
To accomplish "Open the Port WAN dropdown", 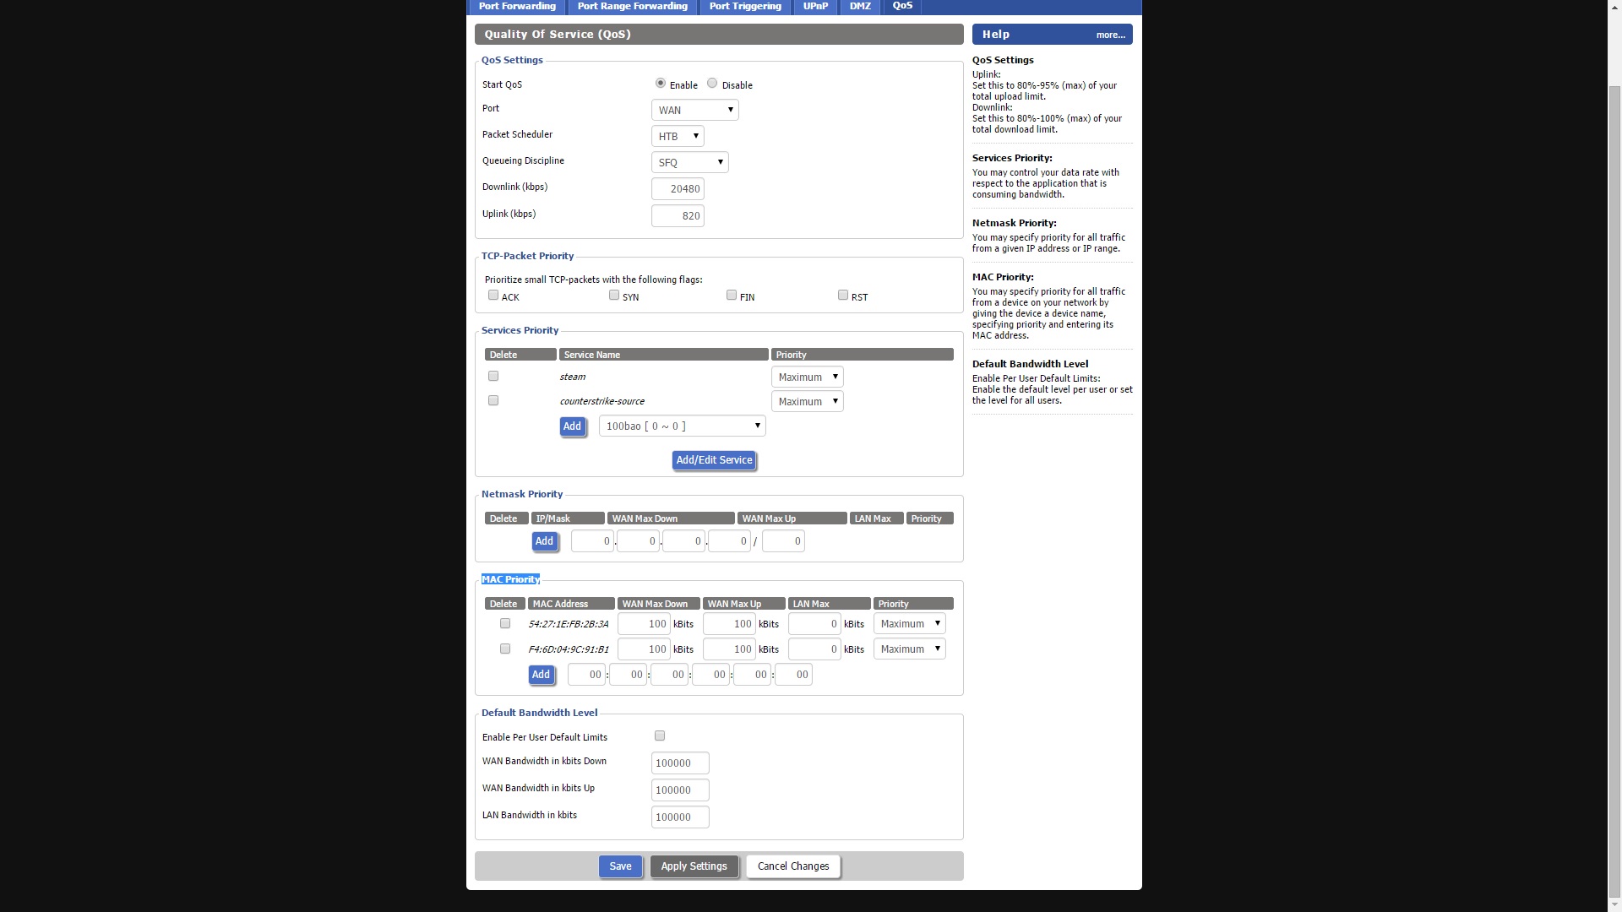I will 694,111.
